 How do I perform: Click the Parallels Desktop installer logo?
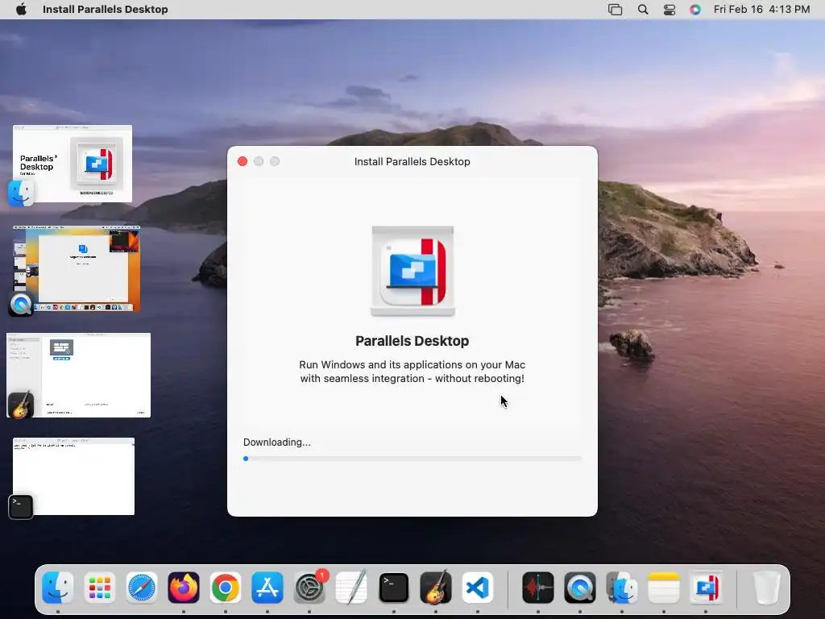(412, 271)
